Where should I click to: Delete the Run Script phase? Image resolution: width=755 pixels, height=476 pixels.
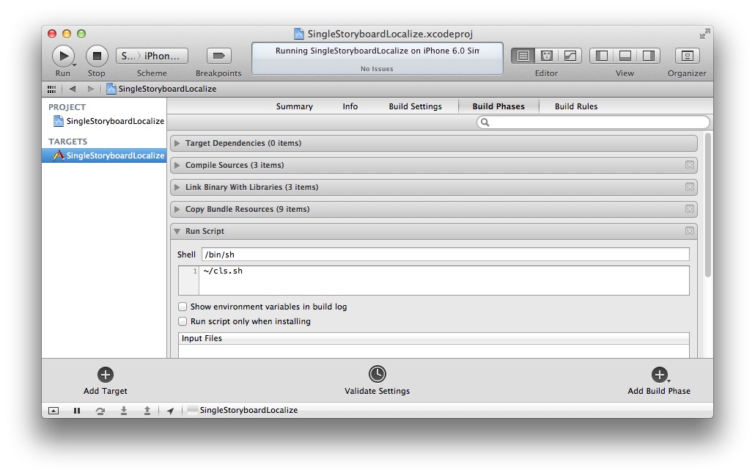(x=690, y=231)
